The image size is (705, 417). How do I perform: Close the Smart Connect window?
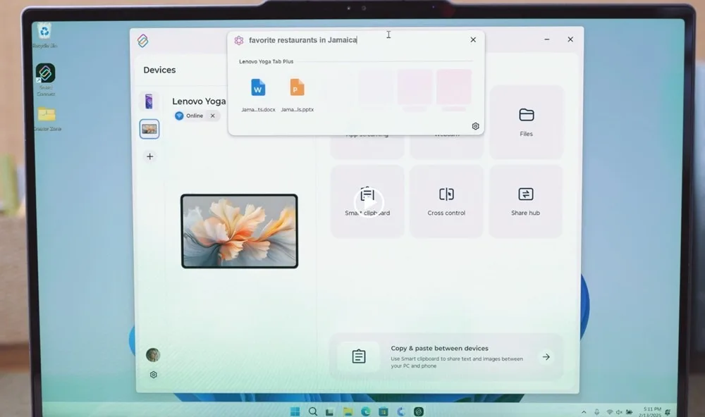coord(570,39)
